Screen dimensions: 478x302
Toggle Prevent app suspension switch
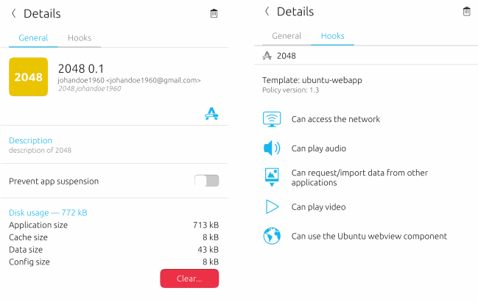(207, 181)
